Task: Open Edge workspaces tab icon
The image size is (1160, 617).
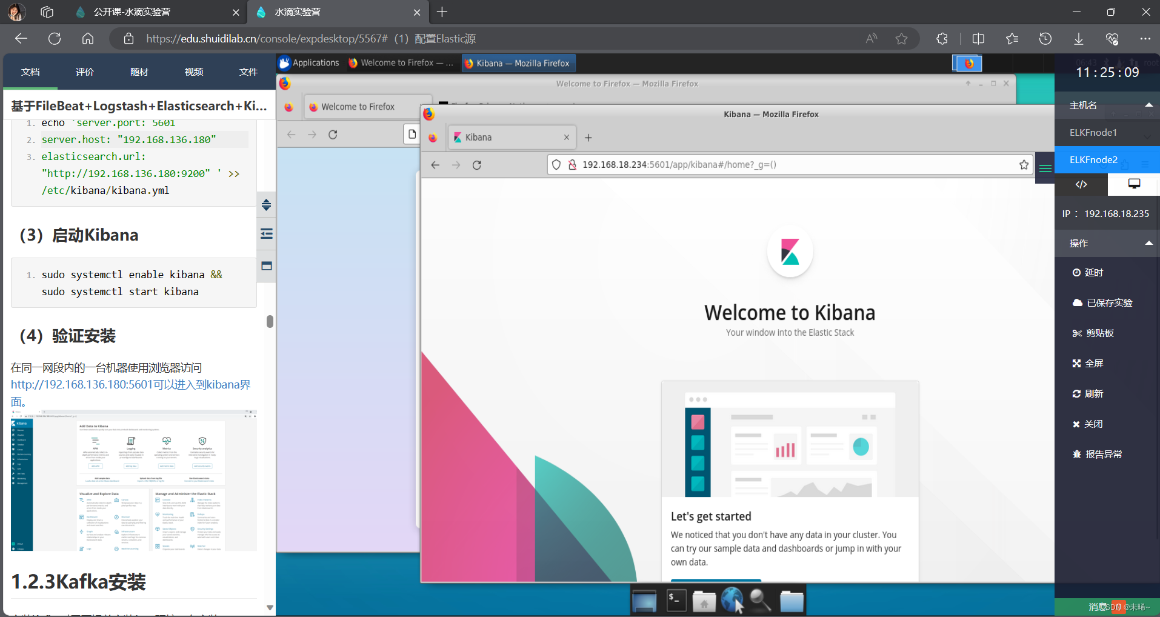Action: pyautogui.click(x=47, y=12)
